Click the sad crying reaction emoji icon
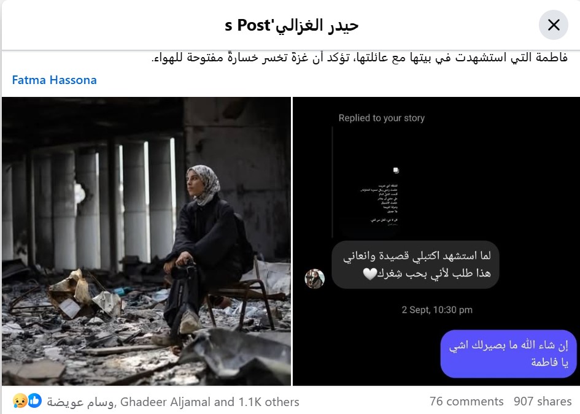The image size is (580, 414). 20,401
